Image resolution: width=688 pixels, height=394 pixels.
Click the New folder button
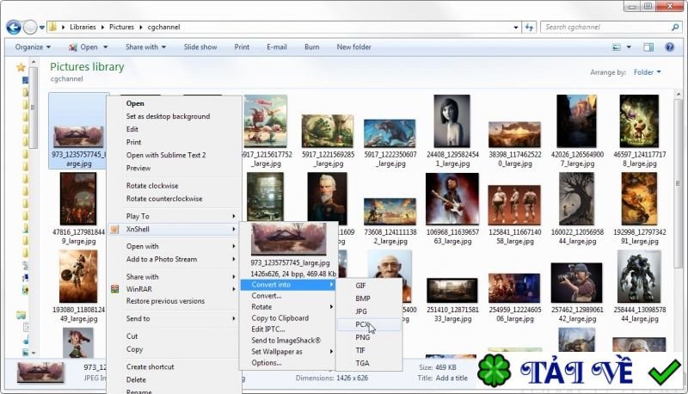pos(353,47)
